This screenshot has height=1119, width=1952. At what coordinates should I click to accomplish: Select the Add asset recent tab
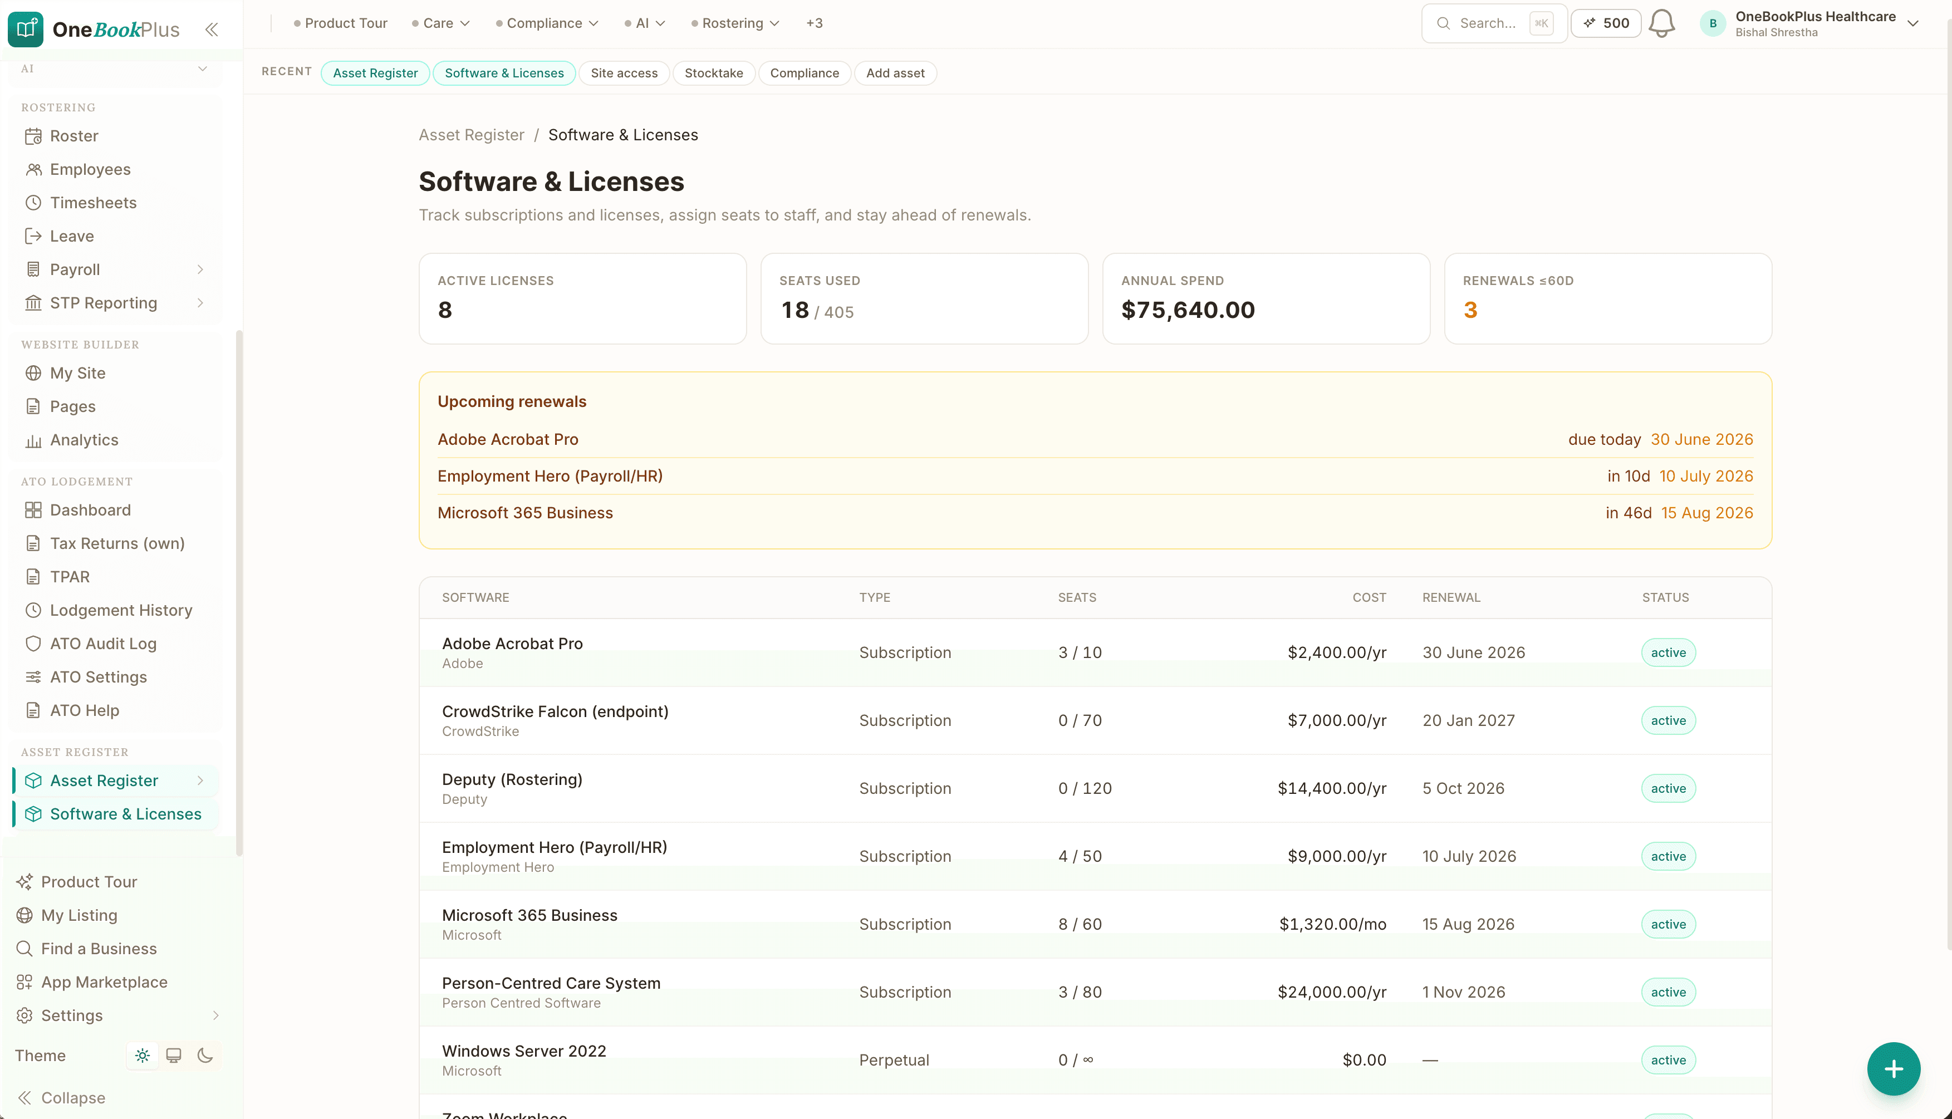[x=895, y=73]
